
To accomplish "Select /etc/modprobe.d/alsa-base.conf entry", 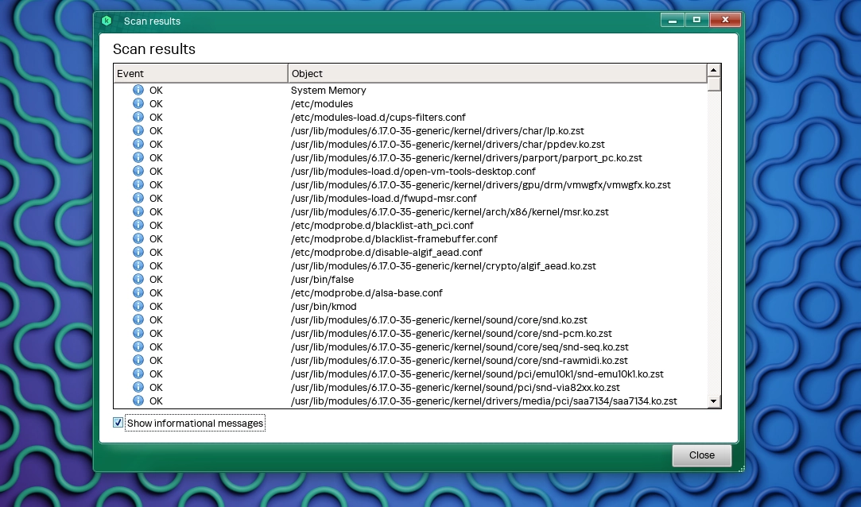I will (367, 293).
